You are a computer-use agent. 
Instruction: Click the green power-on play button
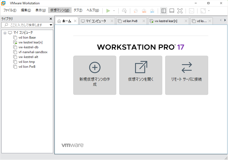point(108,11)
